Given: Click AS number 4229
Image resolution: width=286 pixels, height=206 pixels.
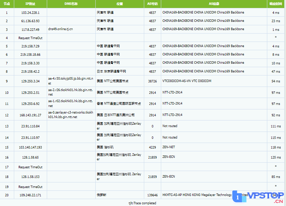Looking at the screenshot, I should click(x=153, y=147).
